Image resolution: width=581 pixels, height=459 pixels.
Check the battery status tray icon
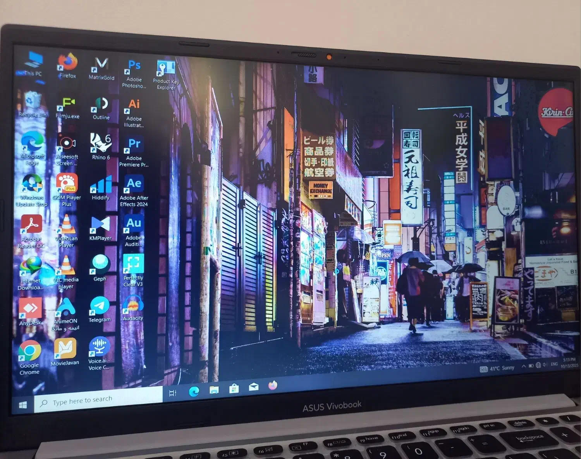(531, 366)
